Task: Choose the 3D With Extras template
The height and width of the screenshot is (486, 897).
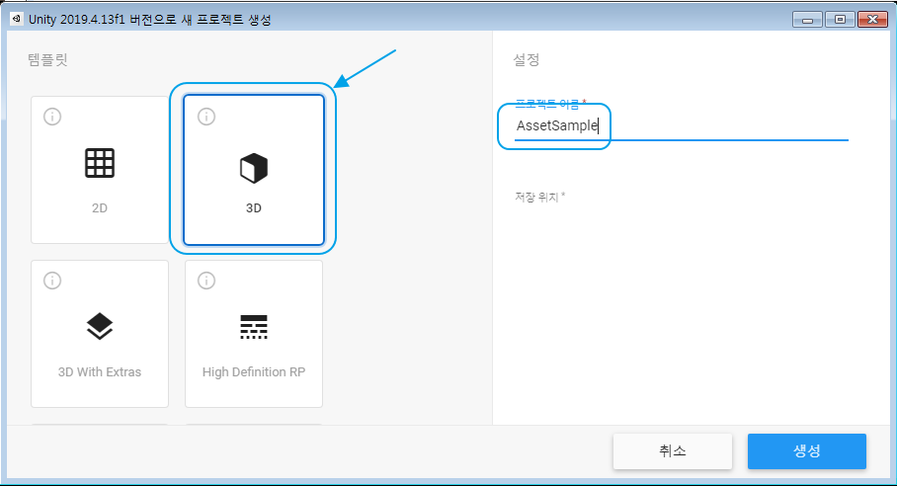Action: [x=100, y=334]
